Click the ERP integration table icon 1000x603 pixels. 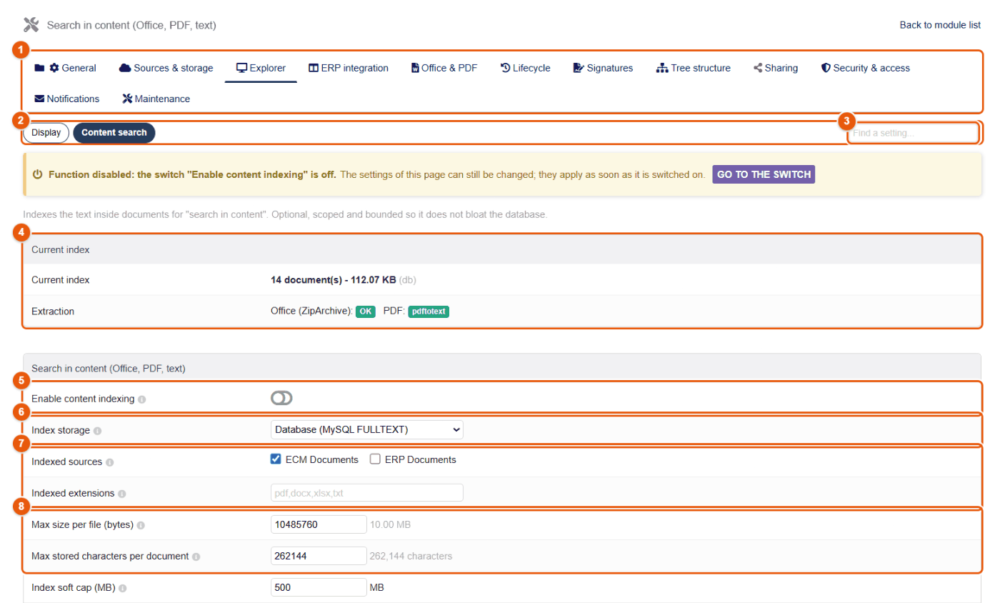pyautogui.click(x=314, y=68)
